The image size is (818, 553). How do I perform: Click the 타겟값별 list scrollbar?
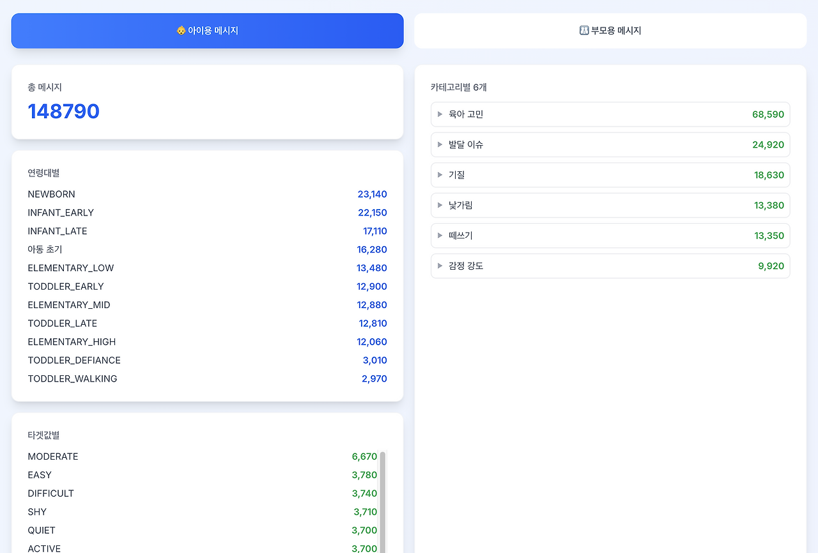(383, 502)
